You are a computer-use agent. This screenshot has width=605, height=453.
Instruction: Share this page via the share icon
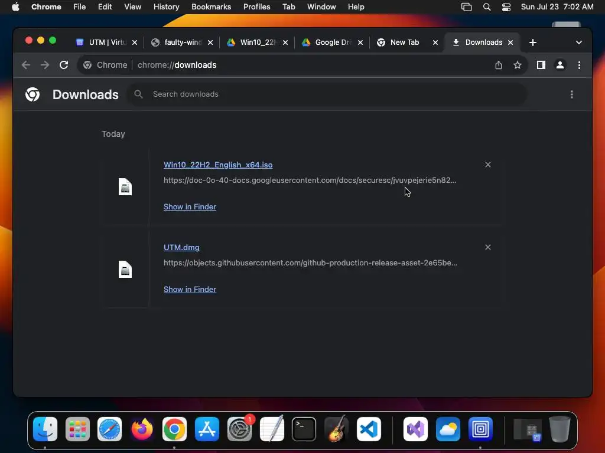(499, 65)
